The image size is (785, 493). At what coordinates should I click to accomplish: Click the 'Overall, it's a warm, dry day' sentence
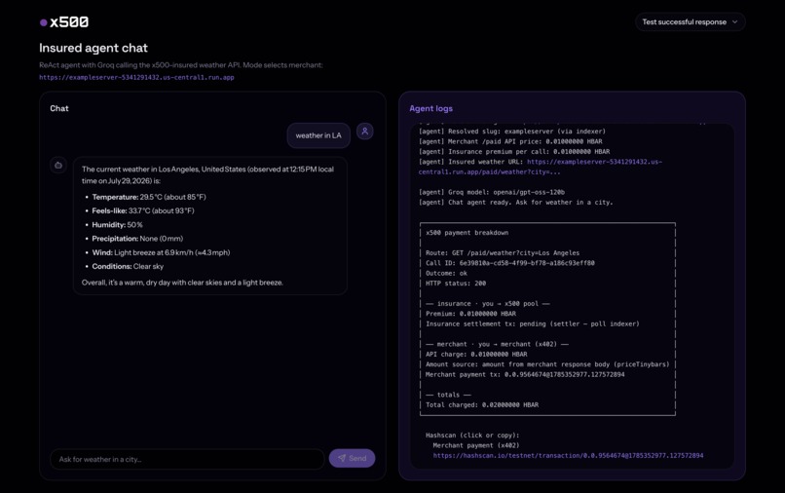point(182,283)
